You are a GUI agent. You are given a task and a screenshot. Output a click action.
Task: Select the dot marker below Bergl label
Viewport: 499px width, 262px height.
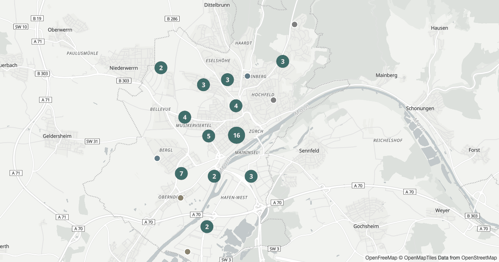(157, 158)
